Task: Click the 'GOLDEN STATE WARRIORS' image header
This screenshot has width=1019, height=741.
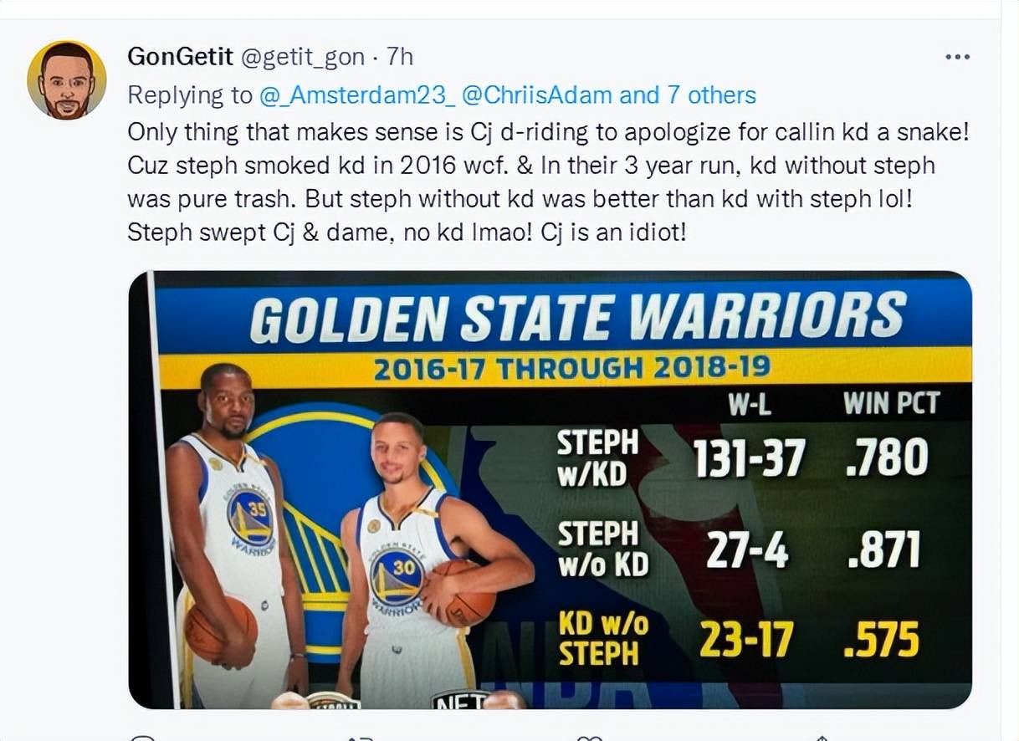Action: [x=577, y=318]
